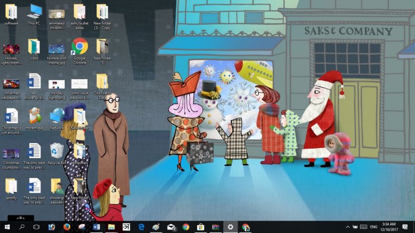The height and width of the screenshot is (233, 415).
Task: Launch Firefox from the taskbar
Action: click(67, 227)
